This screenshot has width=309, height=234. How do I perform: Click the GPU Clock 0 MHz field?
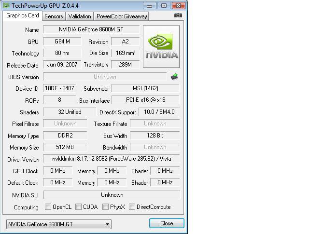click(58, 171)
